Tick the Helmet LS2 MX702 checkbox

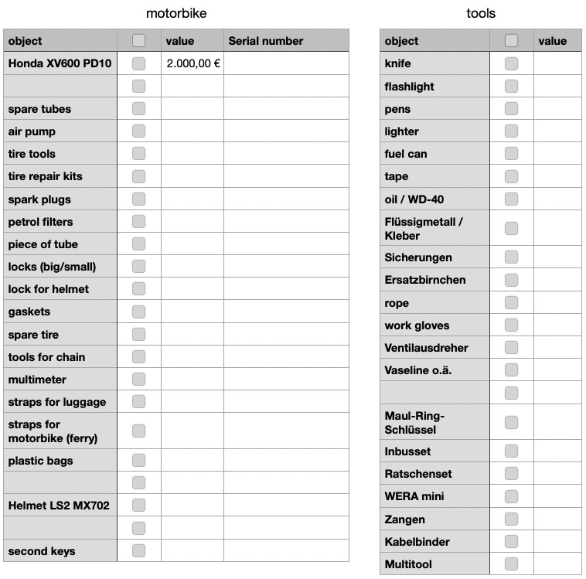coord(138,506)
